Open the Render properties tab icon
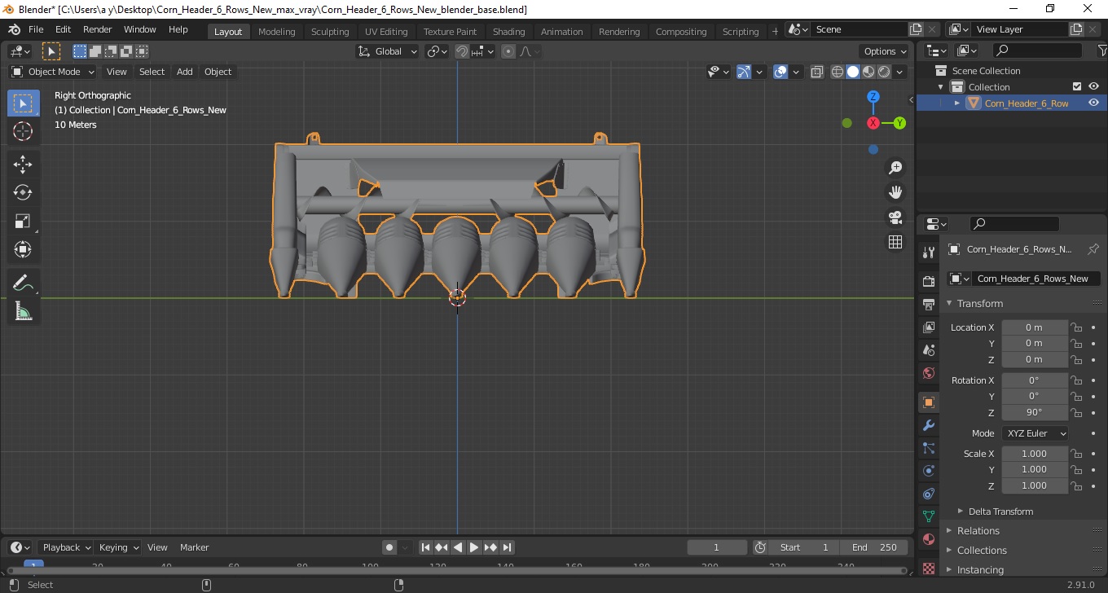Viewport: 1108px width, 593px height. [928, 281]
